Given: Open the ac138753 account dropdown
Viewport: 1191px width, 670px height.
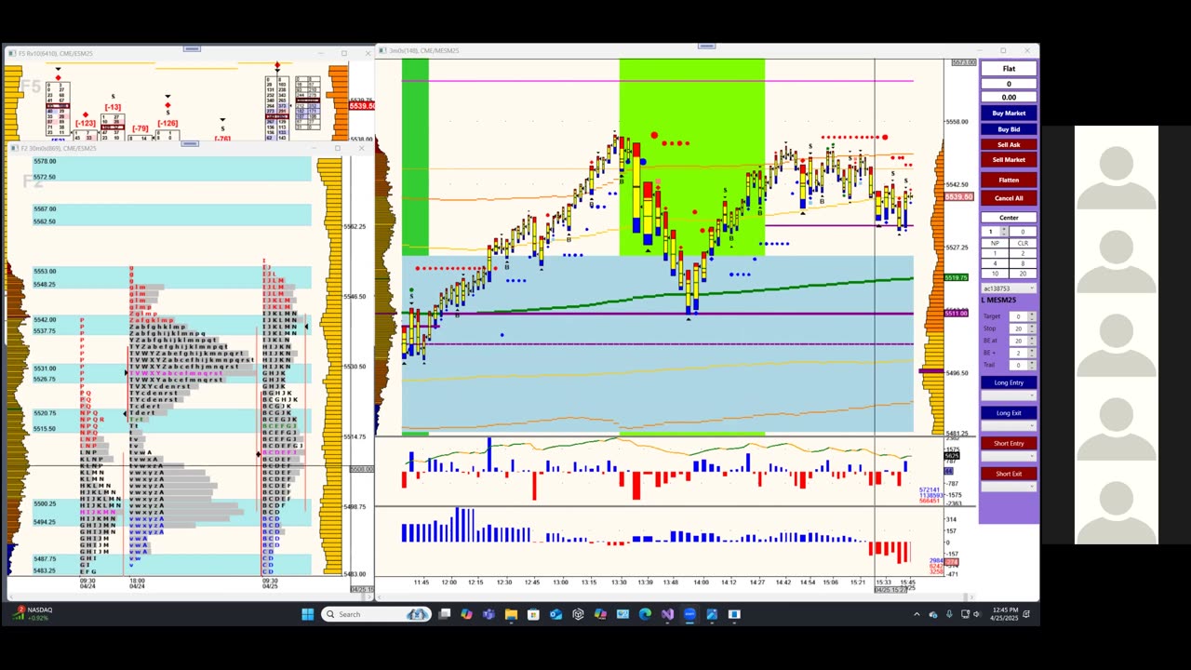Looking at the screenshot, I should click(x=1009, y=288).
